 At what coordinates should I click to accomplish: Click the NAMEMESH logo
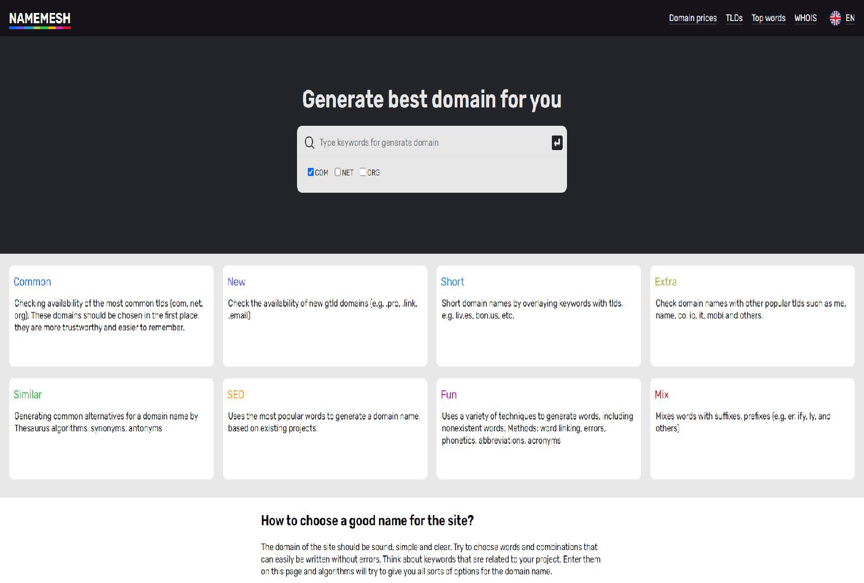pos(40,19)
